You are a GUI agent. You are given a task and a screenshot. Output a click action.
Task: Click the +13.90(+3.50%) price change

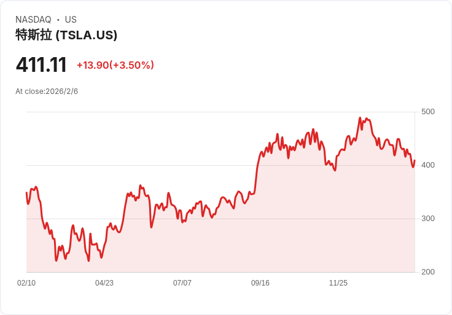coord(115,65)
